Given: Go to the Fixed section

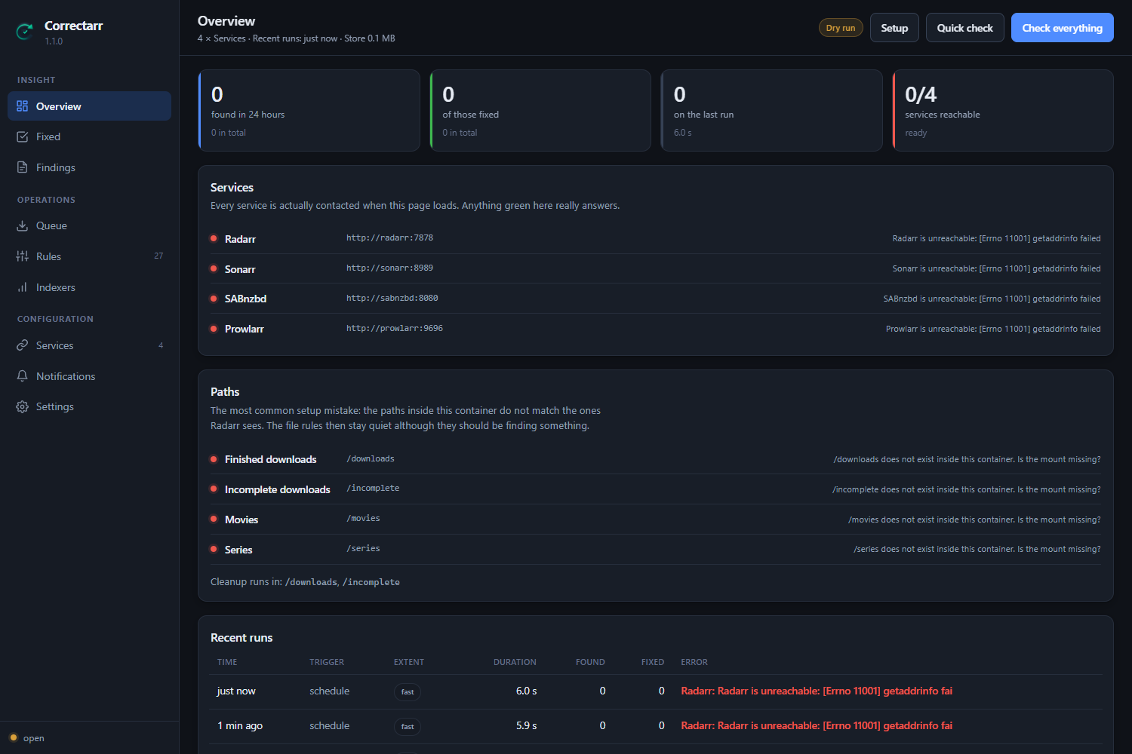Looking at the screenshot, I should pyautogui.click(x=89, y=136).
